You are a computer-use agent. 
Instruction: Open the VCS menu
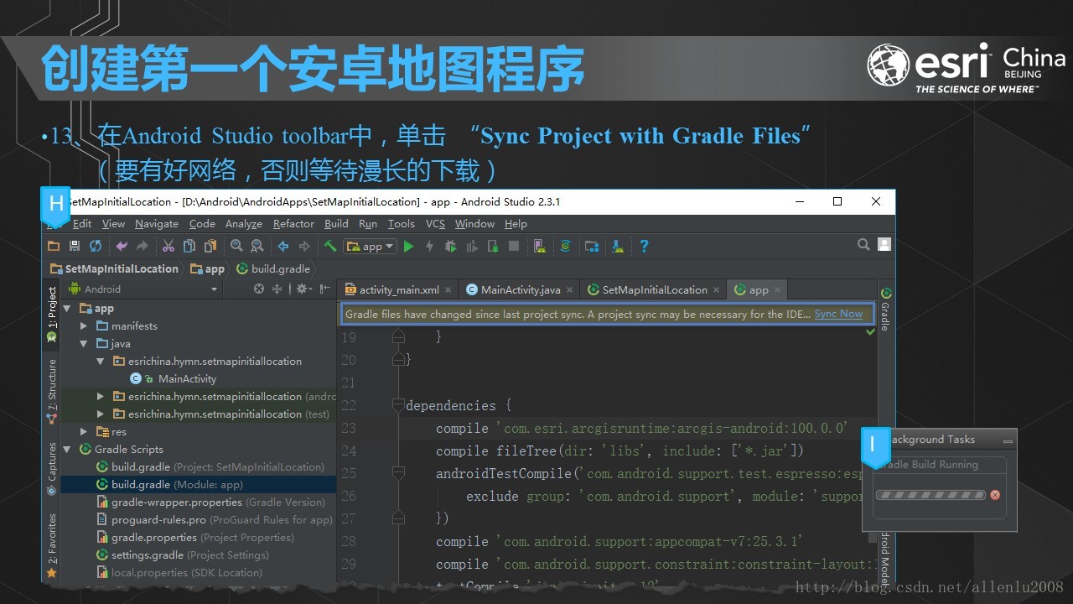[435, 223]
